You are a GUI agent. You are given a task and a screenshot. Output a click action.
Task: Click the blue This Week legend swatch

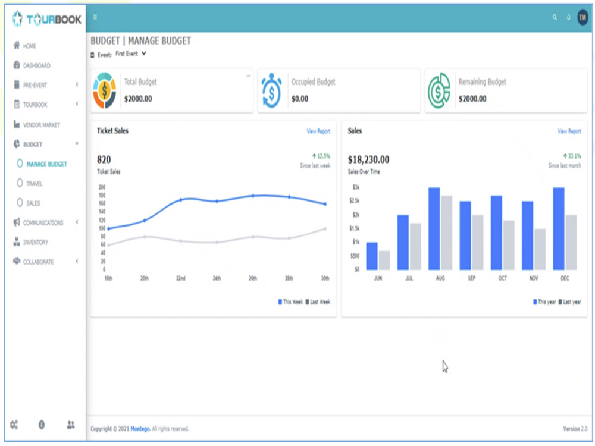click(279, 301)
